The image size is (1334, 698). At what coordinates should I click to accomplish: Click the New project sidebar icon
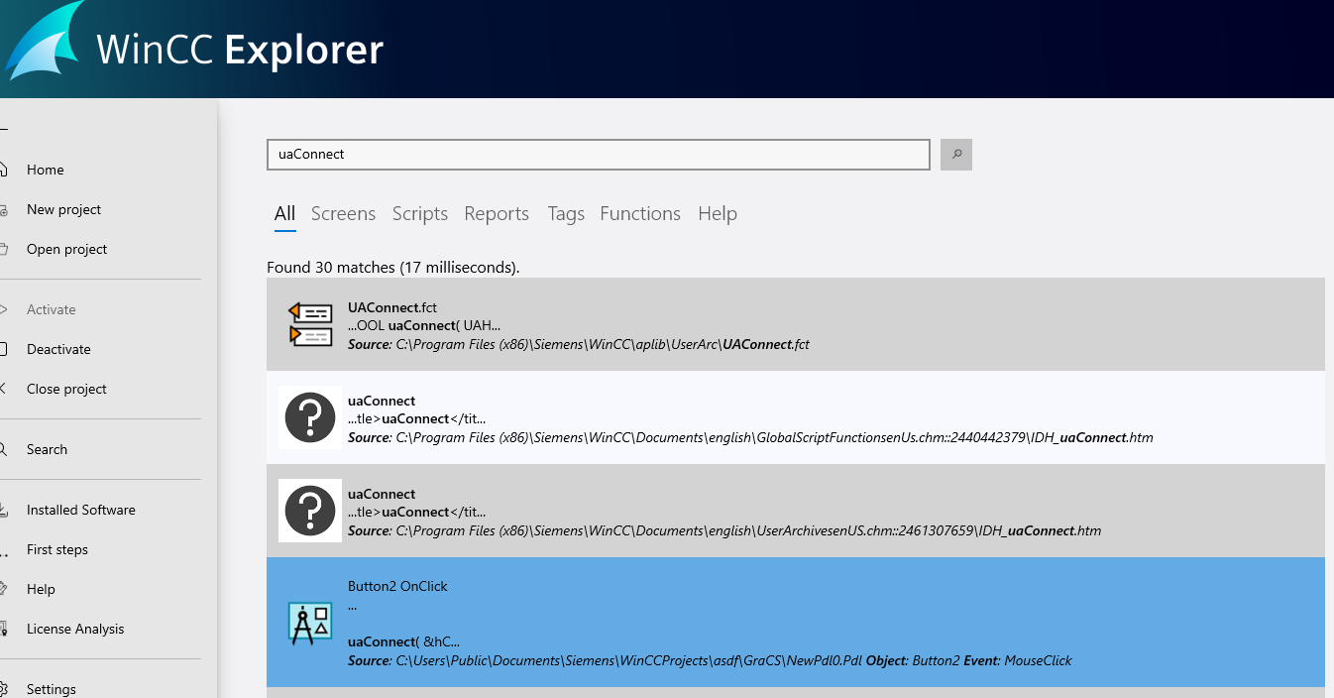[4, 209]
